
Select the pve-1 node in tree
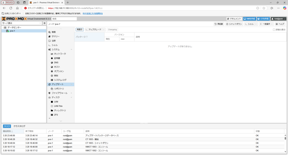point(12,31)
